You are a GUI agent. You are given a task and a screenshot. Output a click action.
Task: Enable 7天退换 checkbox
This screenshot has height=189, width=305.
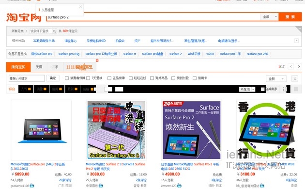[88, 78]
